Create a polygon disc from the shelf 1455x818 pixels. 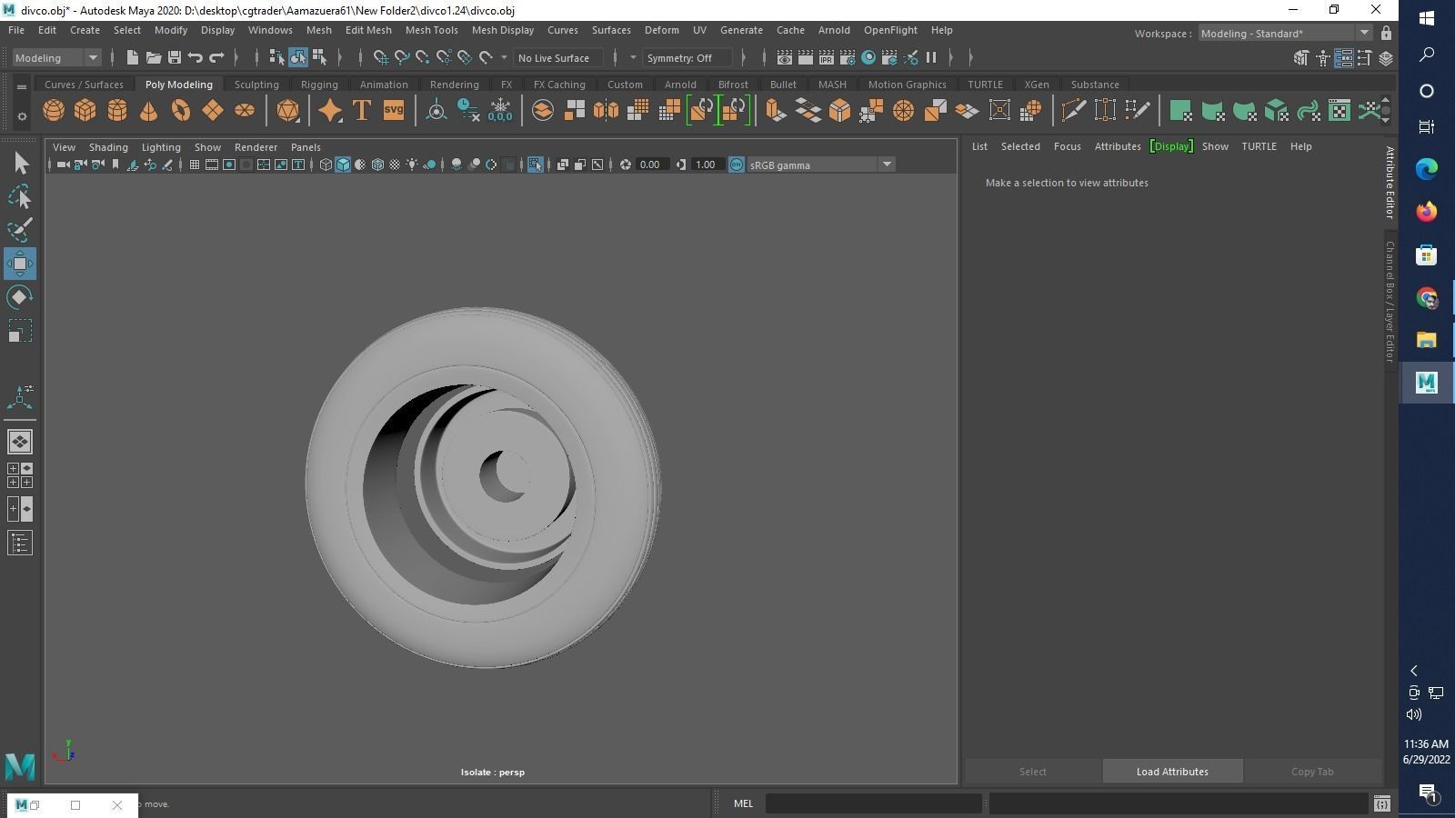click(x=245, y=110)
